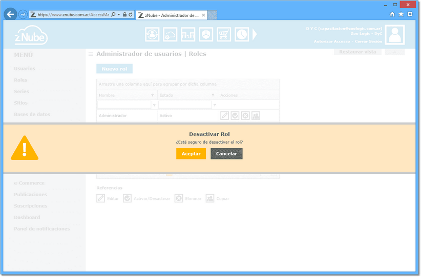Expand more modules with the right arrow
421x277 pixels.
(255, 35)
